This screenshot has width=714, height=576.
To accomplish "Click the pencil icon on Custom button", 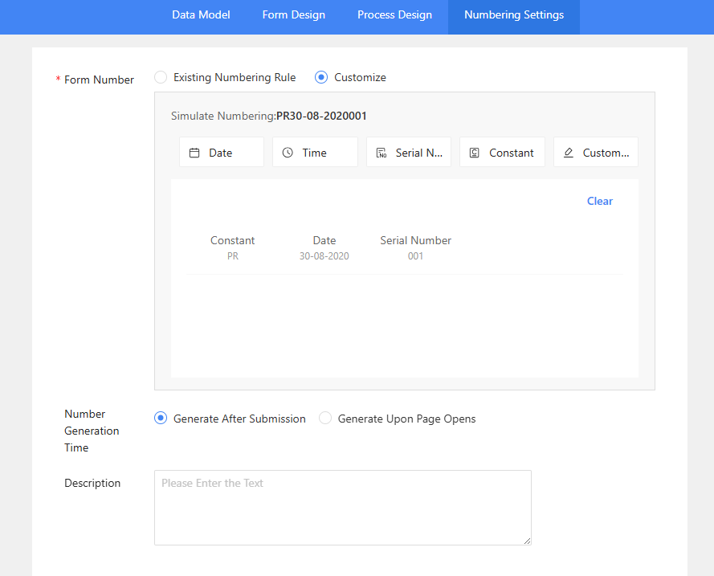I will pyautogui.click(x=569, y=153).
